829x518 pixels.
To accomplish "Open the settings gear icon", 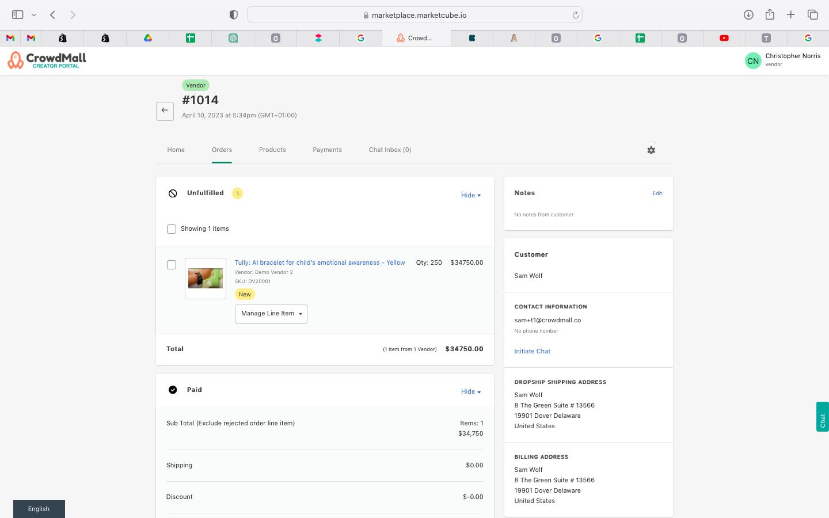I will click(x=651, y=150).
